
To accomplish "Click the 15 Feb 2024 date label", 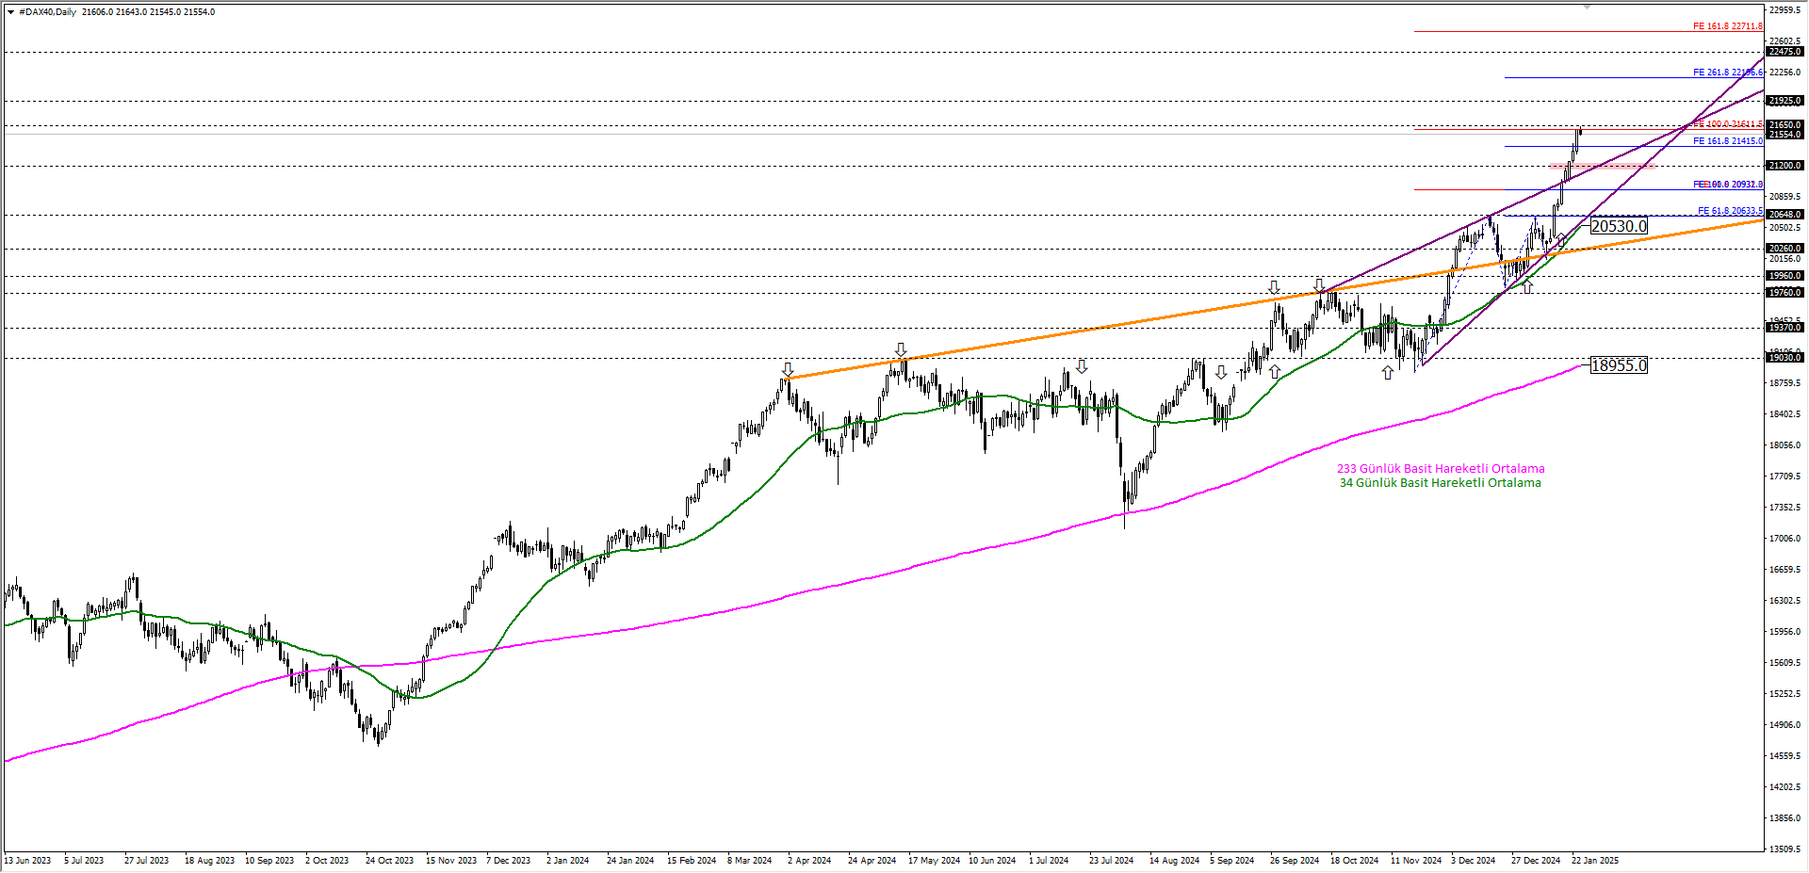I will pos(691,861).
